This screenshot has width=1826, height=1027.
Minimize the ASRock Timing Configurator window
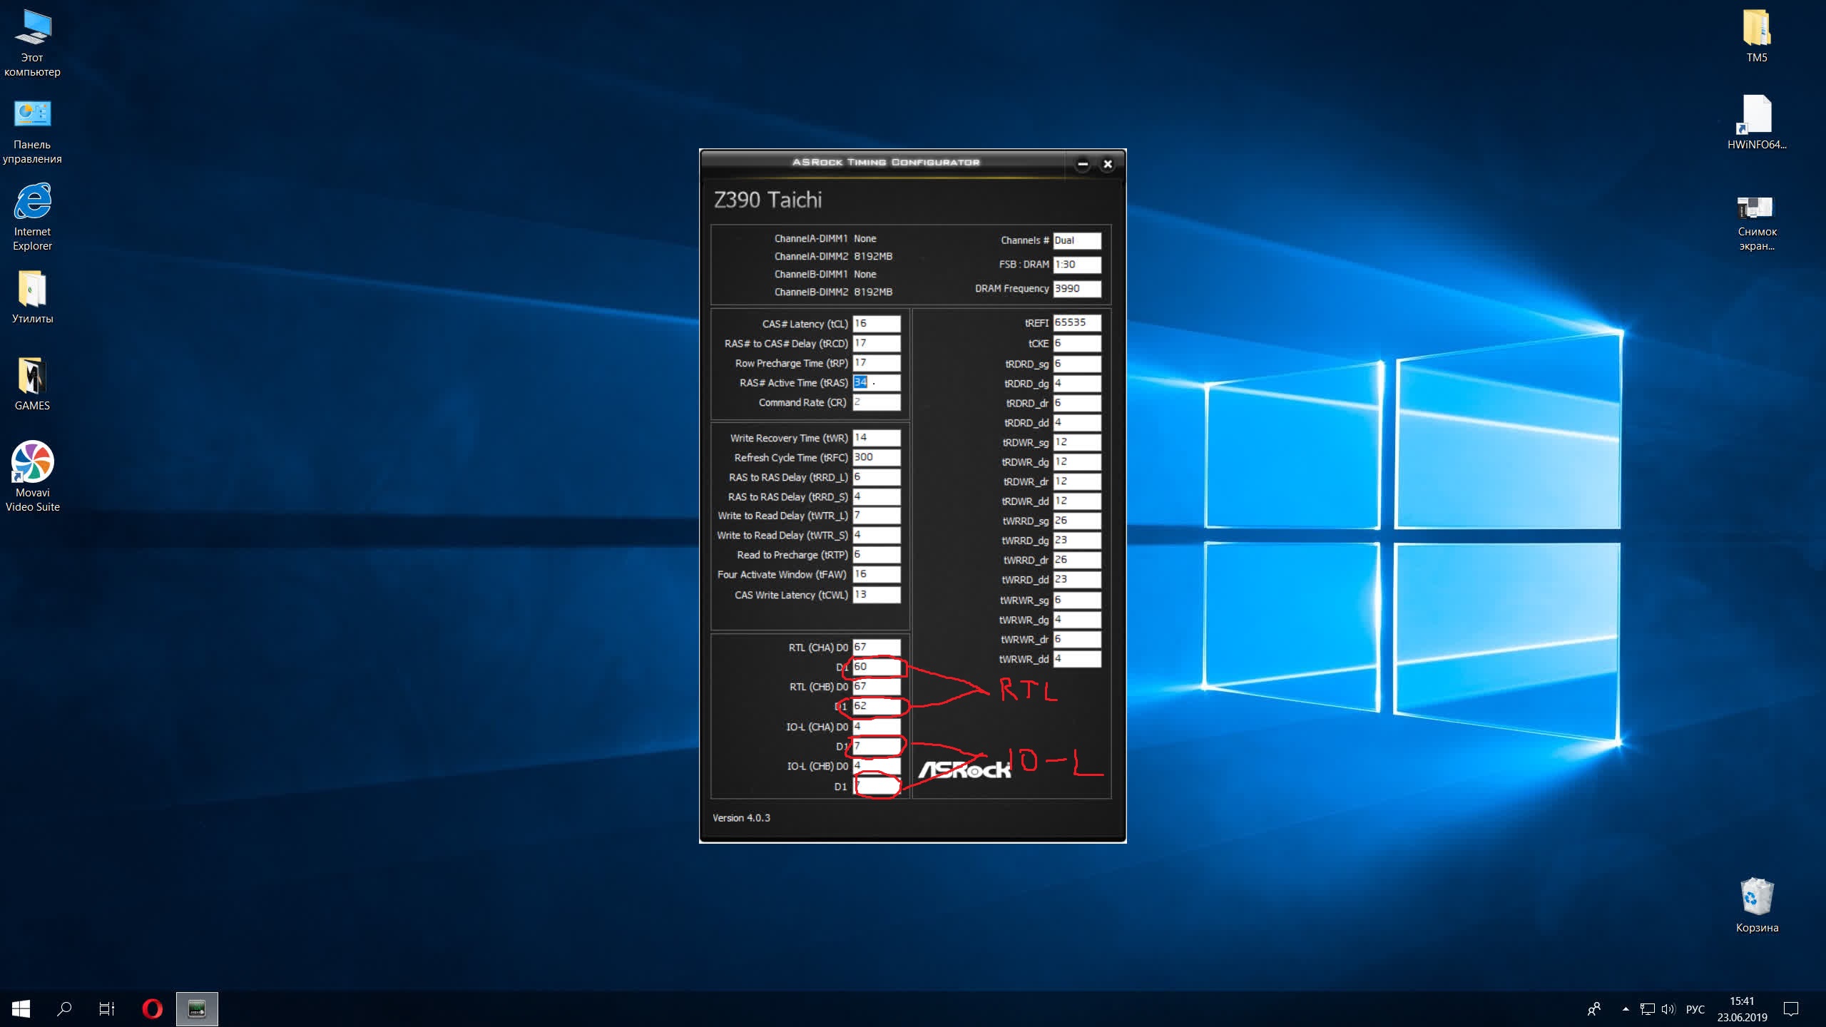1082,164
